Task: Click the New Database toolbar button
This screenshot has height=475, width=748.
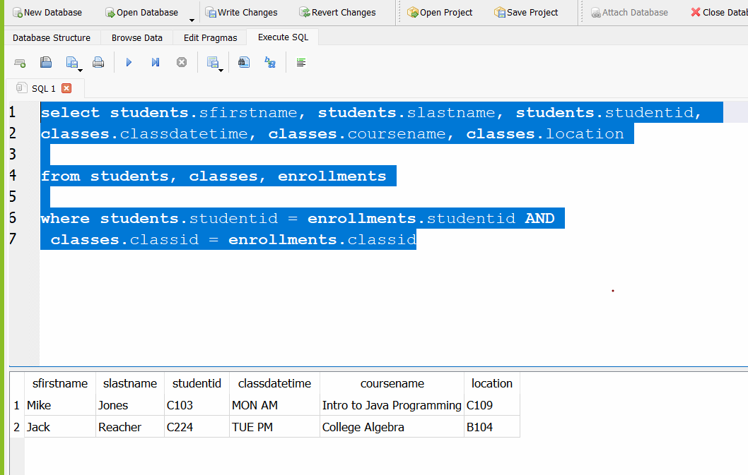Action: coord(47,13)
